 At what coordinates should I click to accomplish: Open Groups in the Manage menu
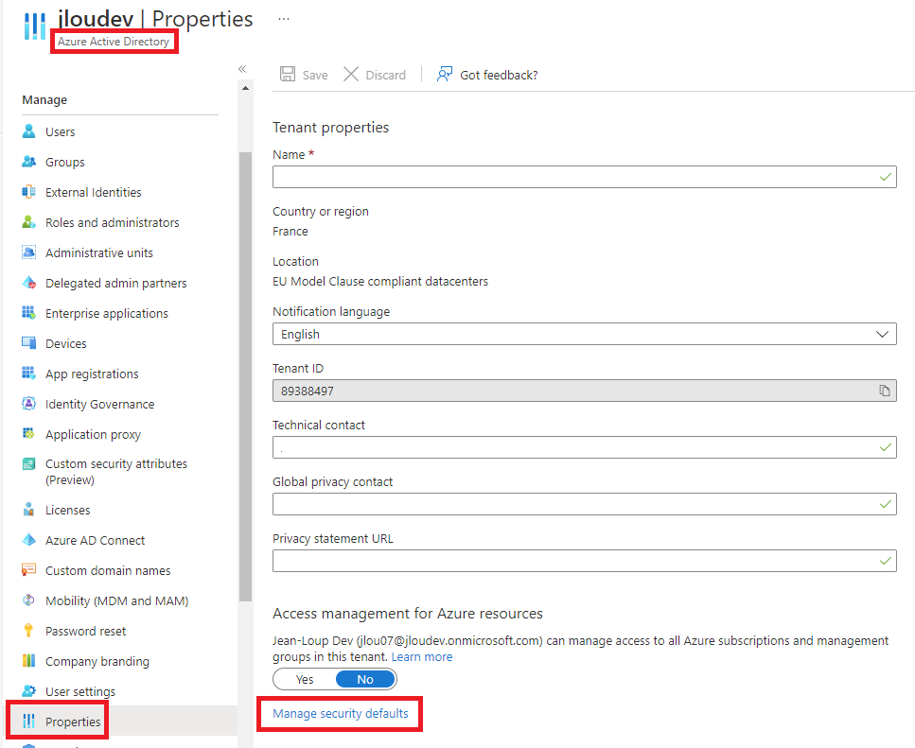point(64,162)
